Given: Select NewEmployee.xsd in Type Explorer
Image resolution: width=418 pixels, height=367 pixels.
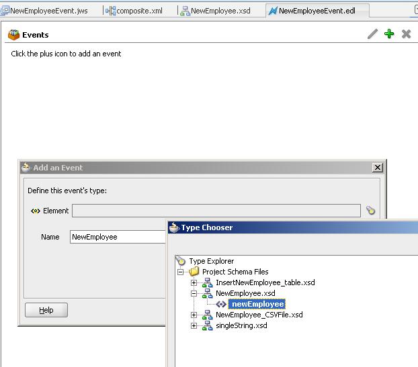Looking at the screenshot, I should pyautogui.click(x=245, y=293).
